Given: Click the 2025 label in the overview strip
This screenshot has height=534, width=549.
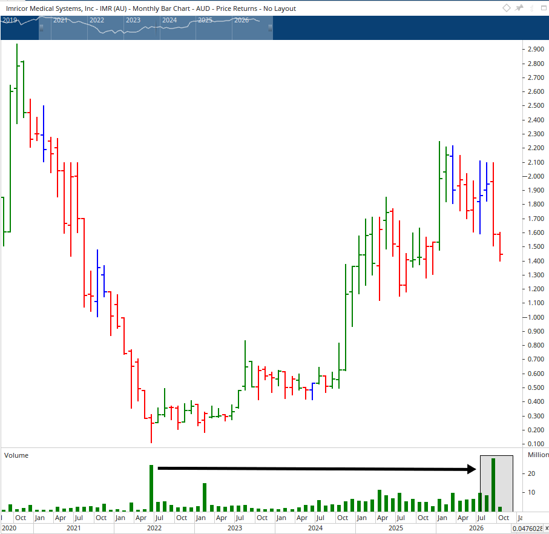Looking at the screenshot, I should click(x=205, y=20).
